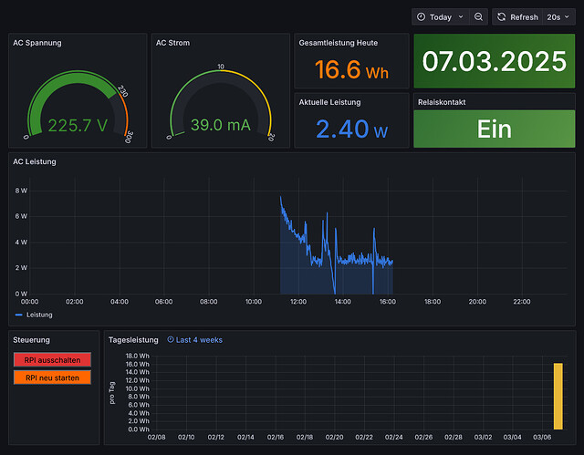Image resolution: width=584 pixels, height=455 pixels.
Task: Toggle the Leistung legend series
Action: [x=39, y=315]
